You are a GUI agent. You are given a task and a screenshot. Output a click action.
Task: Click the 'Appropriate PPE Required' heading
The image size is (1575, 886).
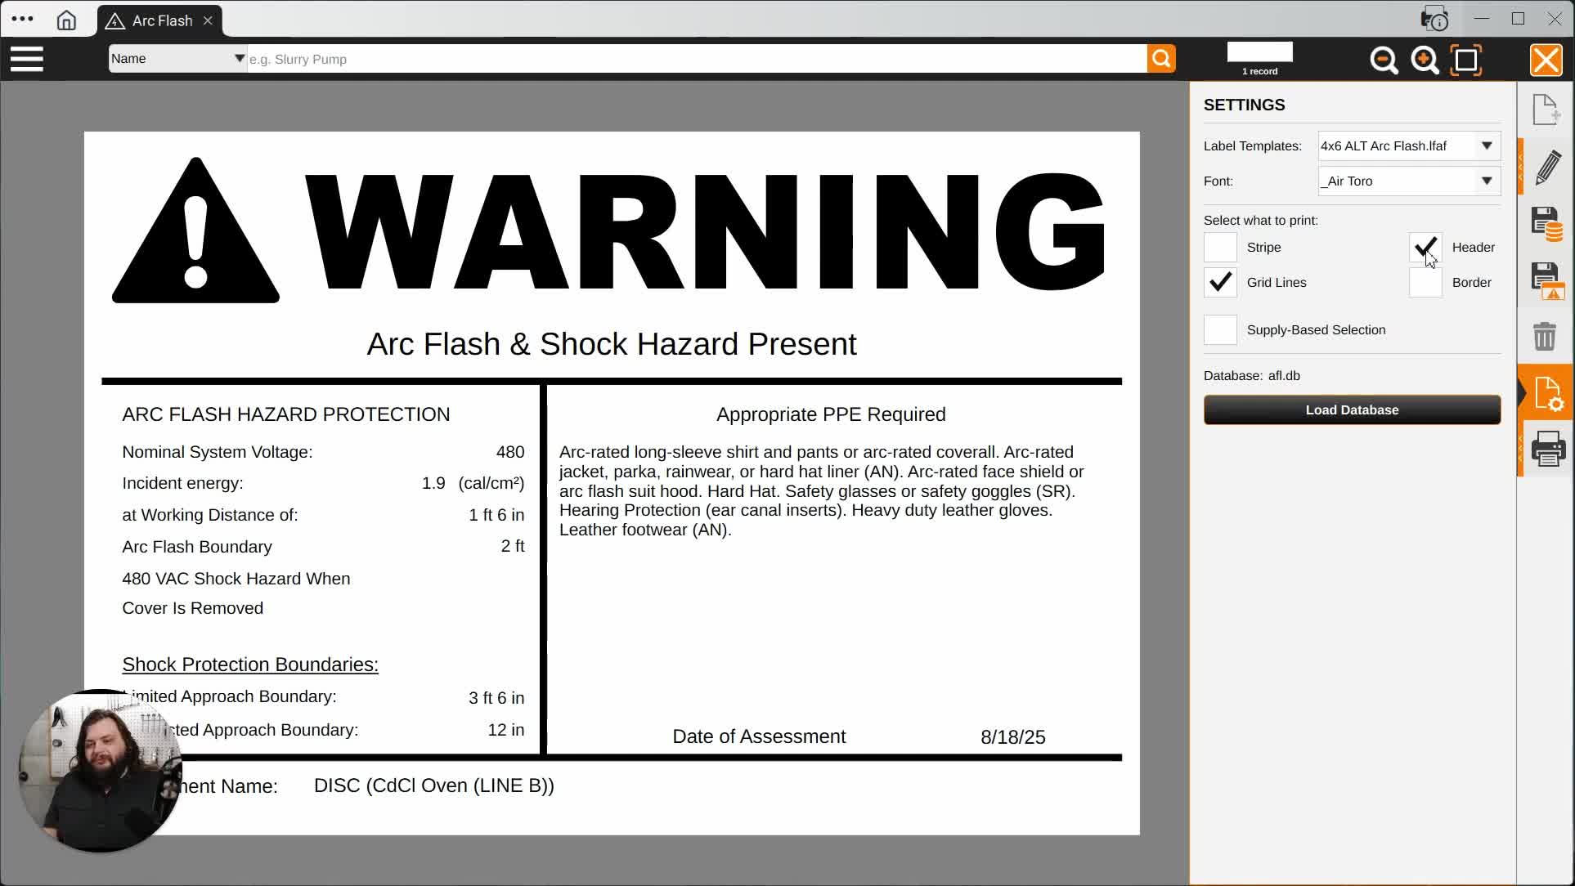(831, 414)
